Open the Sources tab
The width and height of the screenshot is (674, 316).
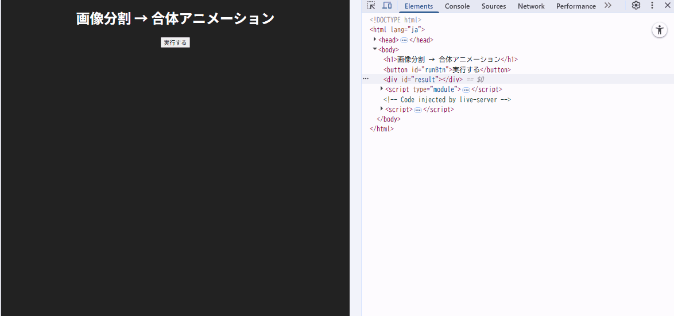tap(494, 6)
